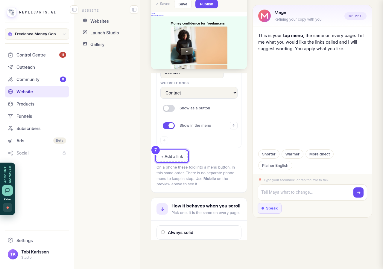383x269 pixels.
Task: Click the Funnels filter icon
Action: [10, 116]
